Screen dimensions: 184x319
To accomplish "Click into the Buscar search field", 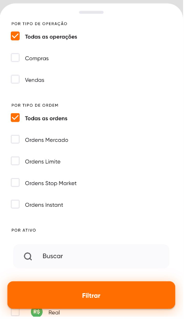I will coord(91,257).
